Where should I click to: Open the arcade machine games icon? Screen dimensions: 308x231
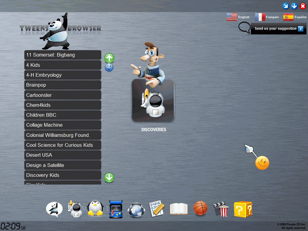point(116,209)
